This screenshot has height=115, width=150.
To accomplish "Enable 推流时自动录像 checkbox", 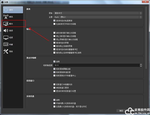I will [54, 43].
